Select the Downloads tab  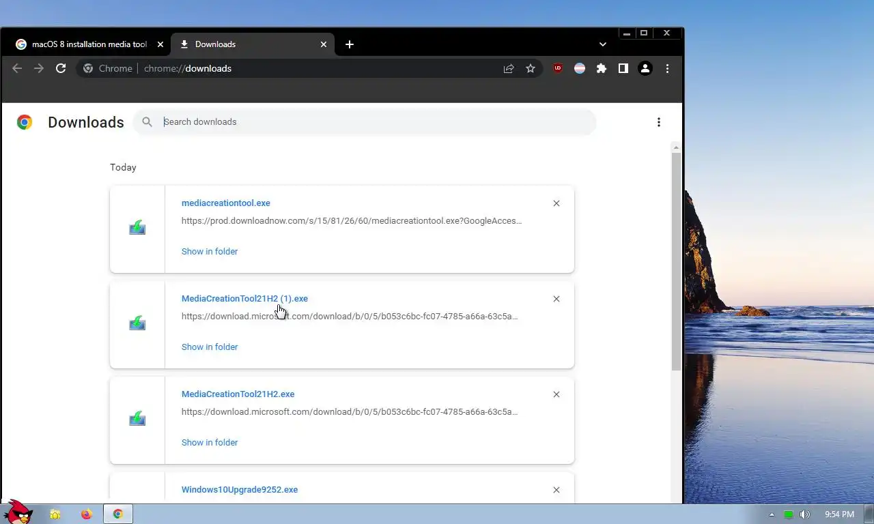tap(253, 44)
